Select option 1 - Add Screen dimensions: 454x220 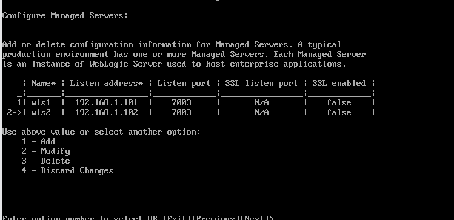pyautogui.click(x=38, y=142)
